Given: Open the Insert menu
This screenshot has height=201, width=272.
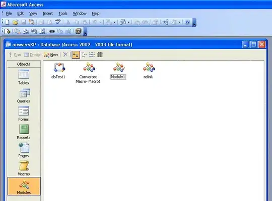Looking at the screenshot, I should [x=48, y=14].
